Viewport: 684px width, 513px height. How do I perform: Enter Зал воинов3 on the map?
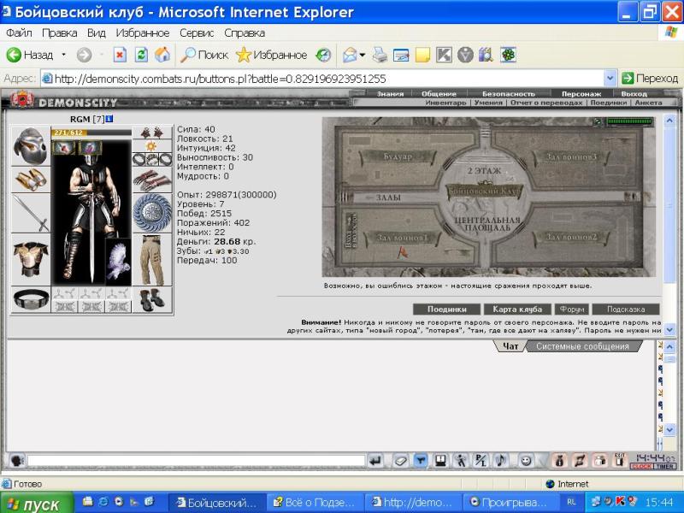click(570, 157)
